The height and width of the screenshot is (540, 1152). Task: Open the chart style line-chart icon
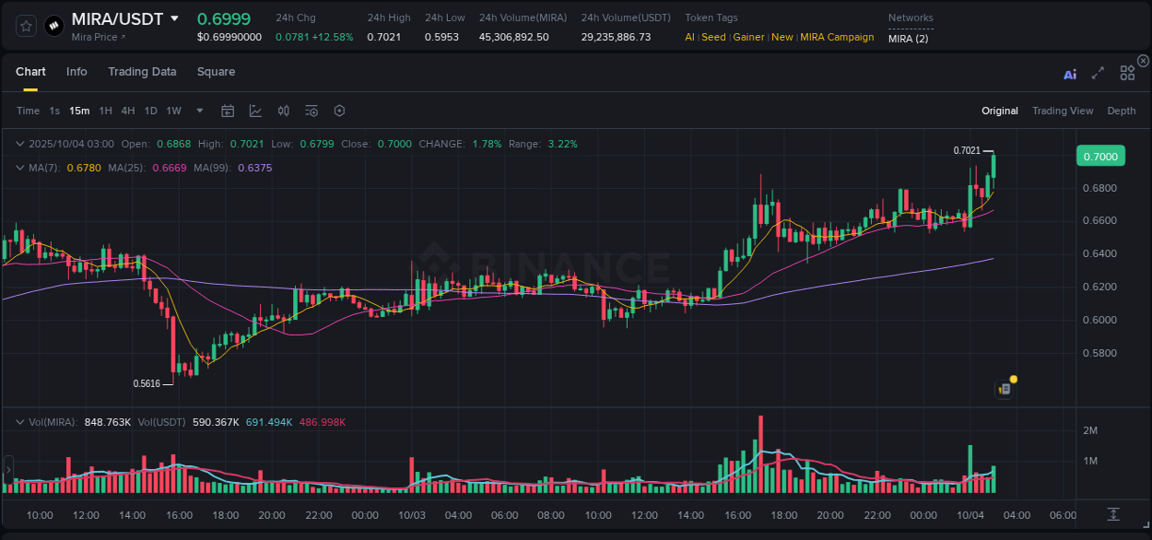point(255,110)
